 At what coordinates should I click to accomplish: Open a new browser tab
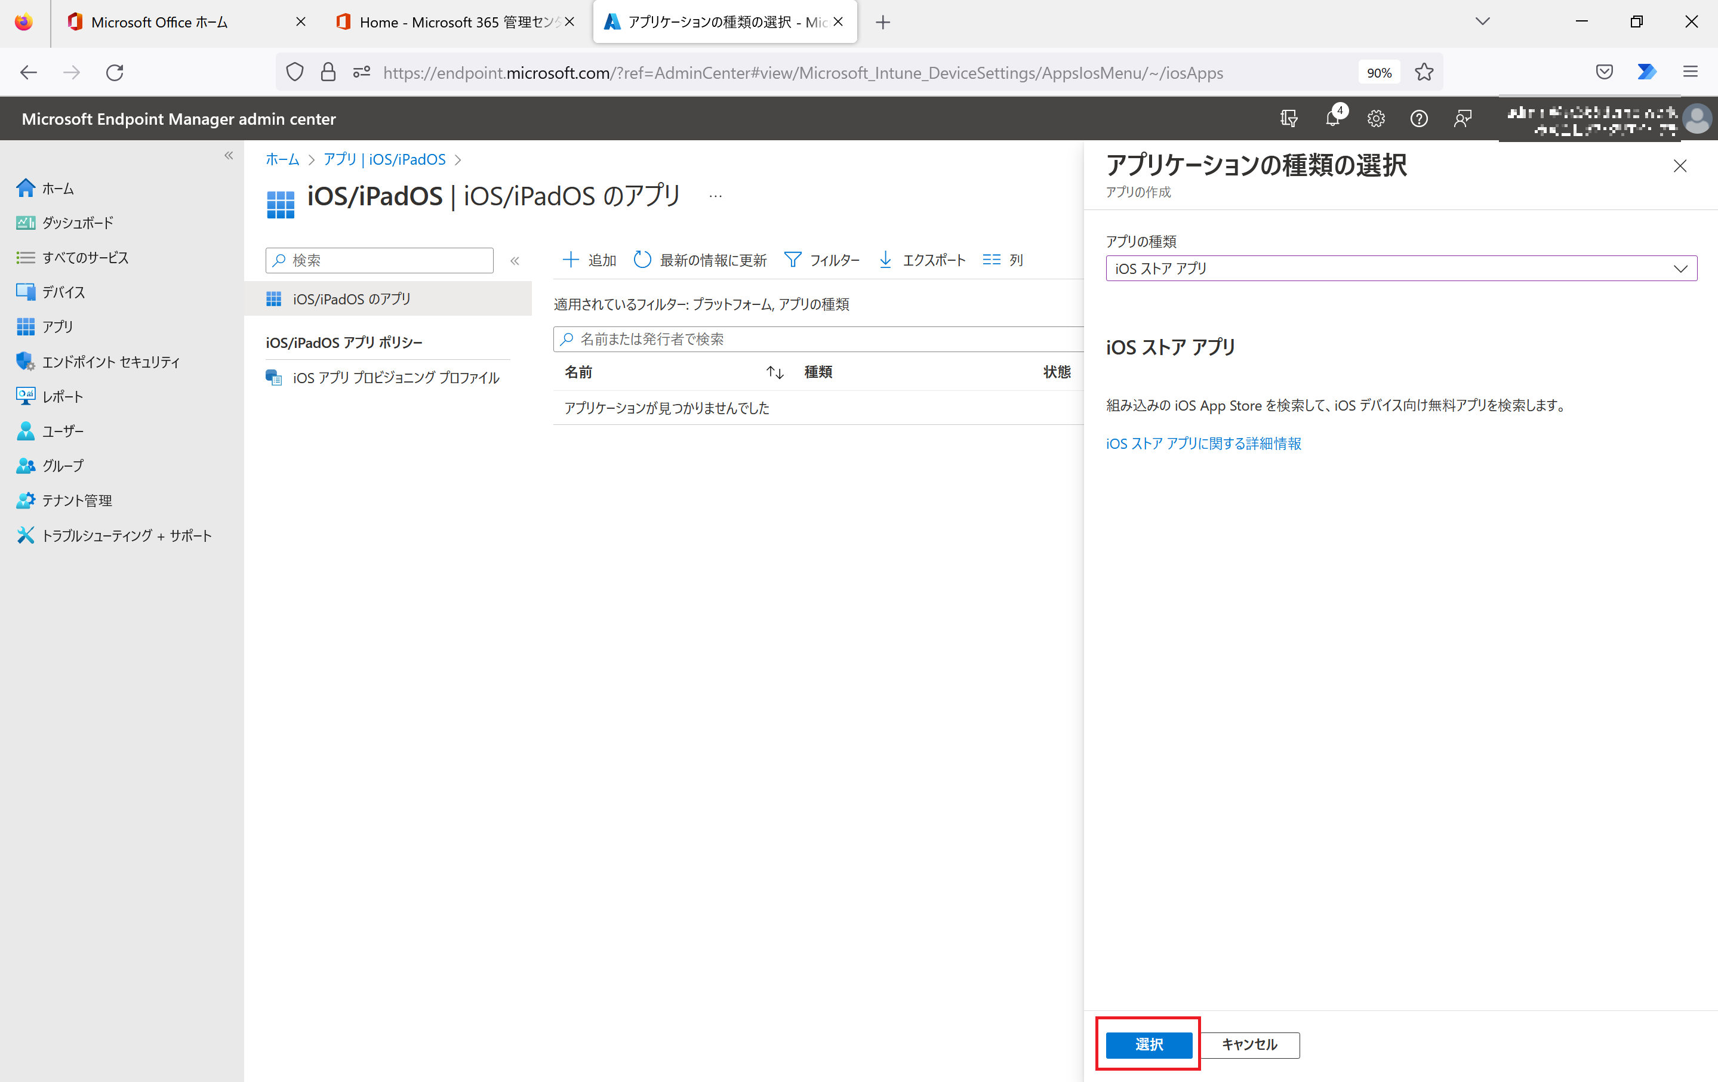click(x=882, y=22)
